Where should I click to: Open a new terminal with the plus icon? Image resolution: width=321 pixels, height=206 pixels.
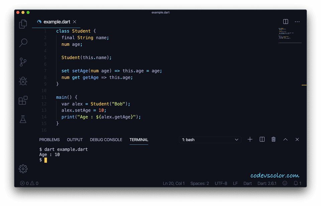point(250,140)
